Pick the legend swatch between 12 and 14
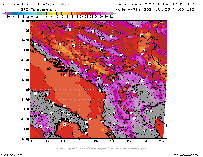 [64, 13]
